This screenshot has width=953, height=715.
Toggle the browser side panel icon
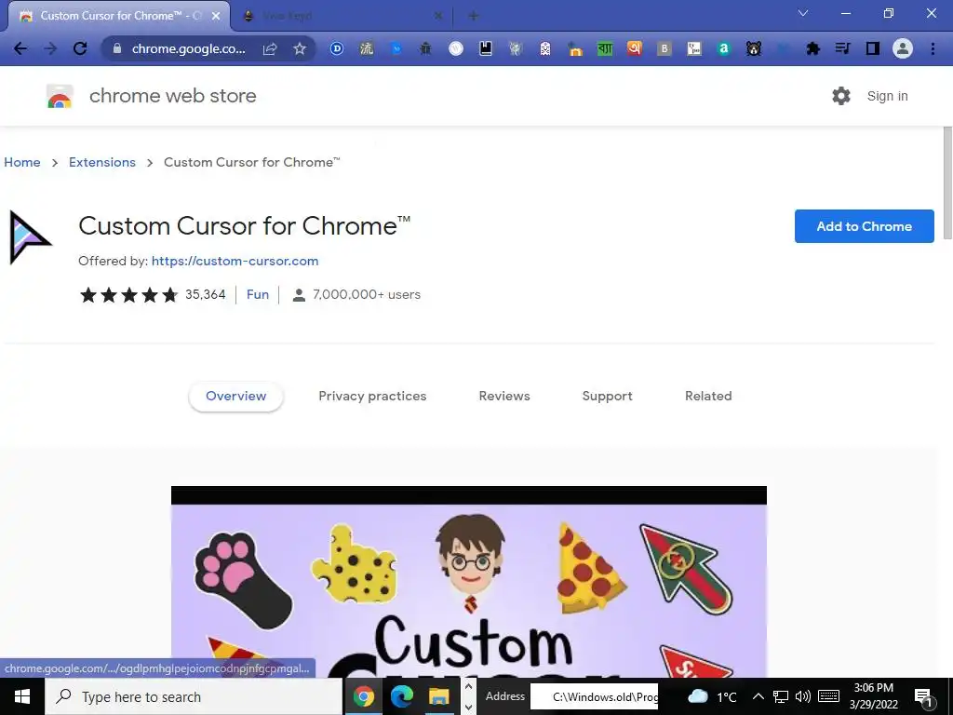pyautogui.click(x=873, y=48)
